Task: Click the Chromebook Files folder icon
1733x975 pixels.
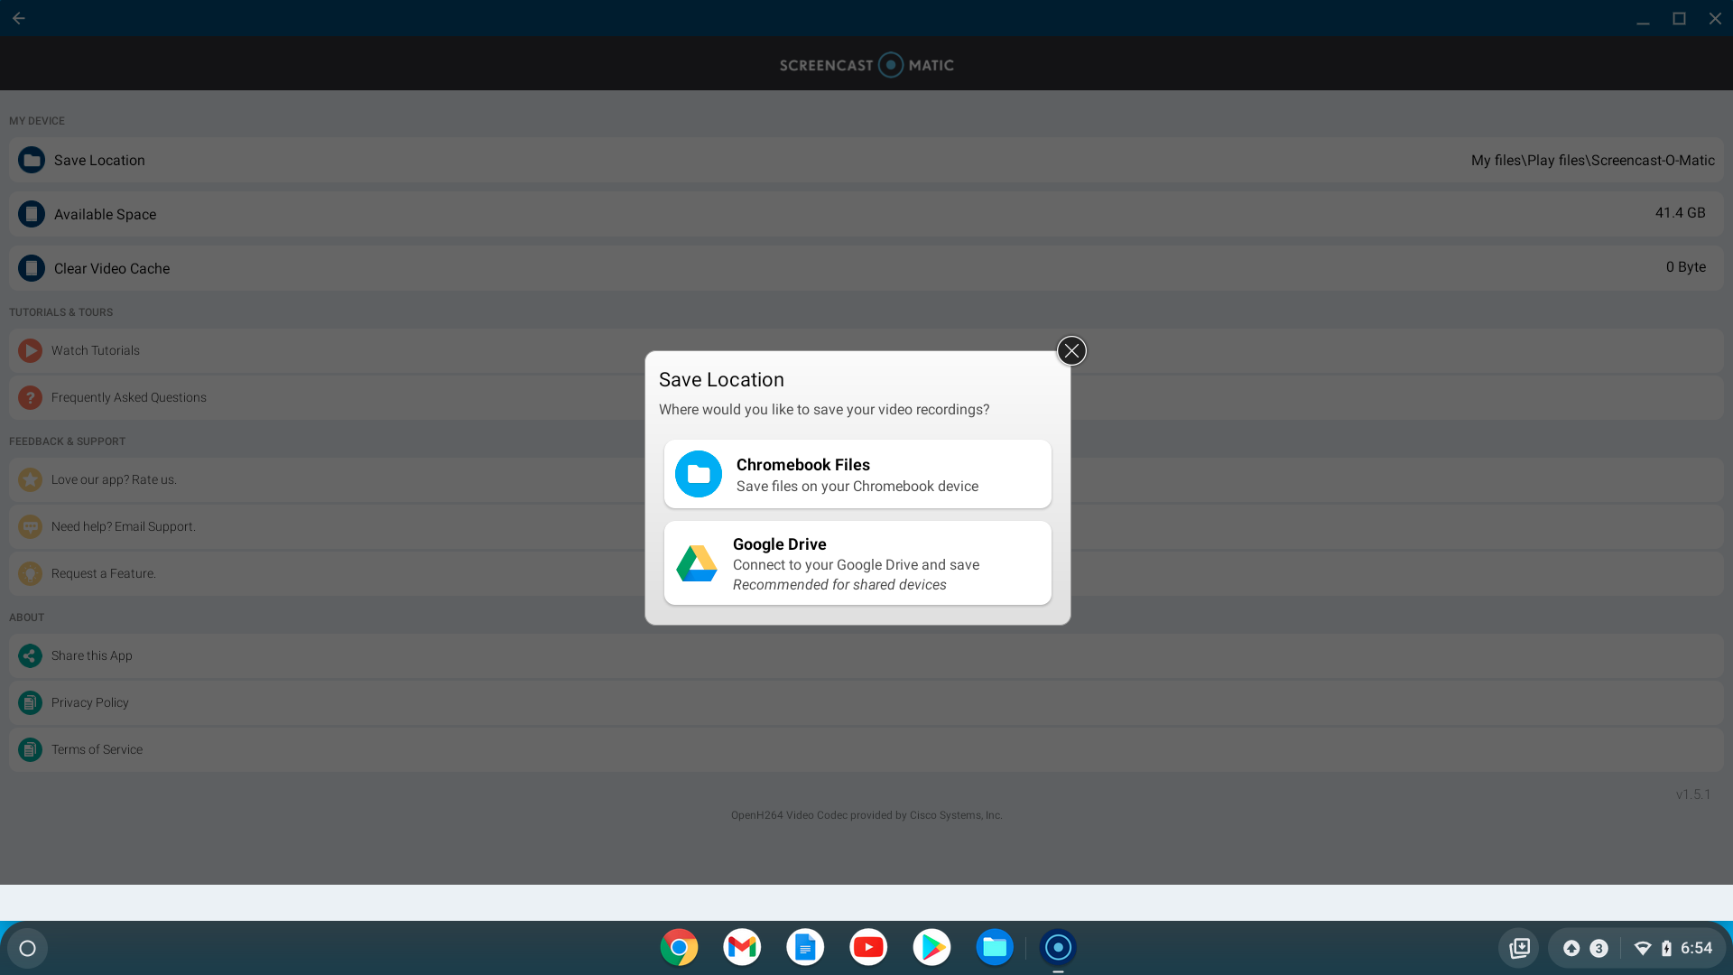Action: coord(699,474)
